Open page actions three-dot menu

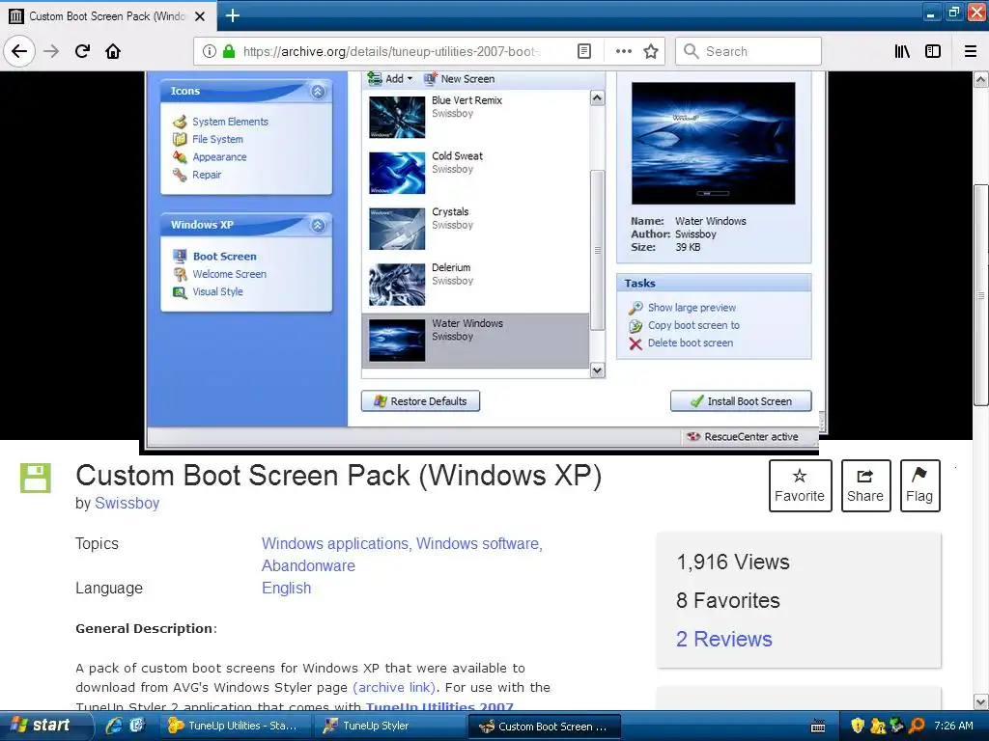(623, 51)
